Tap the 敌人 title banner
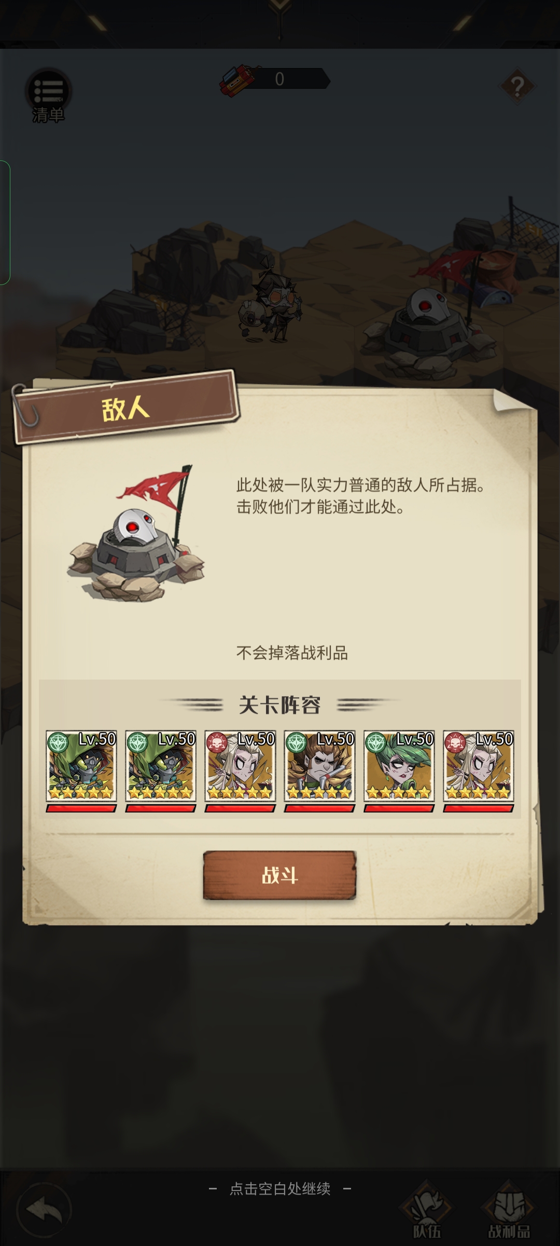Viewport: 560px width, 1246px height. (x=125, y=408)
